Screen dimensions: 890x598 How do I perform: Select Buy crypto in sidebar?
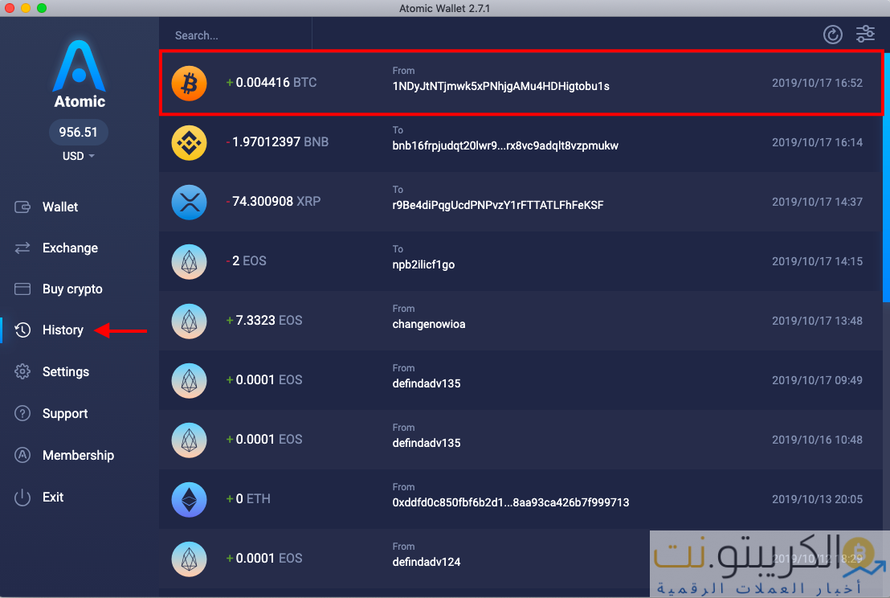pos(72,289)
